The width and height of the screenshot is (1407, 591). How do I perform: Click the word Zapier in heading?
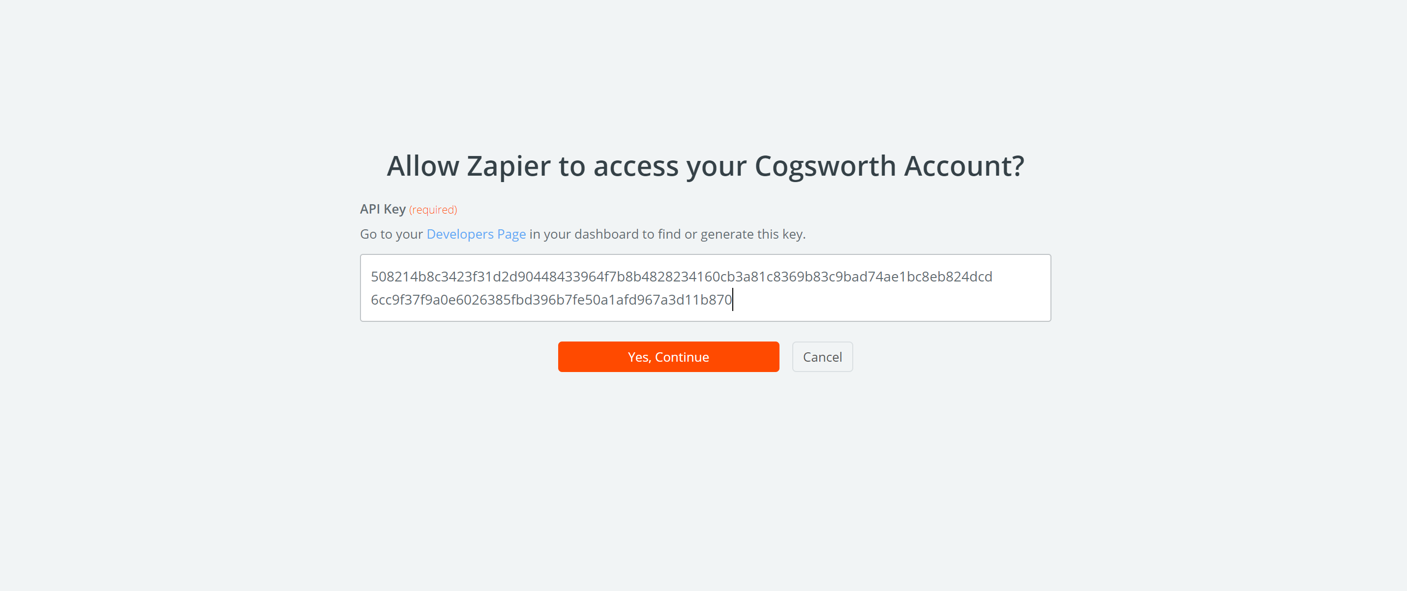(x=508, y=166)
